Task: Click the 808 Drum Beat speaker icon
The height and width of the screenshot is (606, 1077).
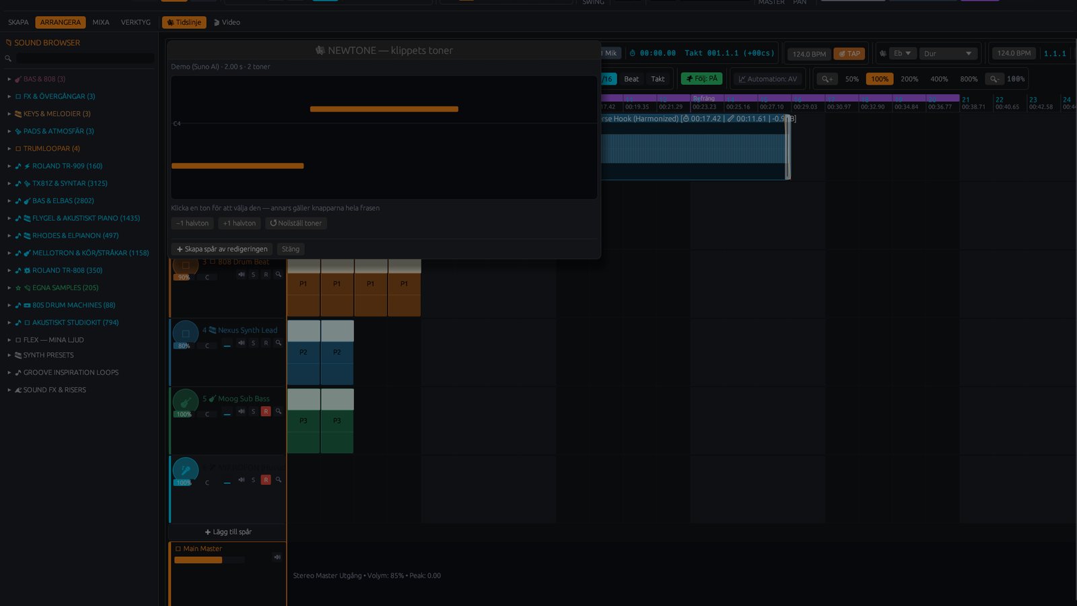Action: (241, 274)
